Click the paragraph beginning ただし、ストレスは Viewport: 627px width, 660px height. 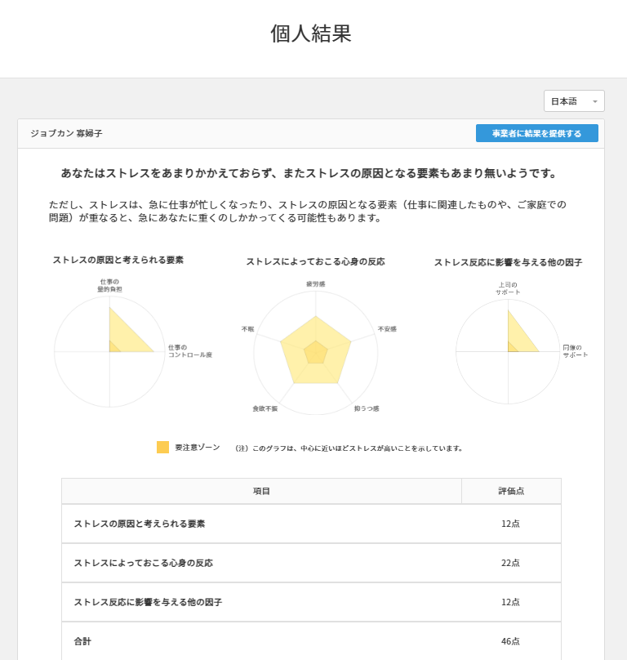tap(308, 212)
